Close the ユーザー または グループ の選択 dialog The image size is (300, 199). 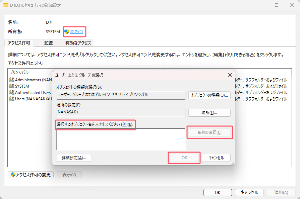230,75
